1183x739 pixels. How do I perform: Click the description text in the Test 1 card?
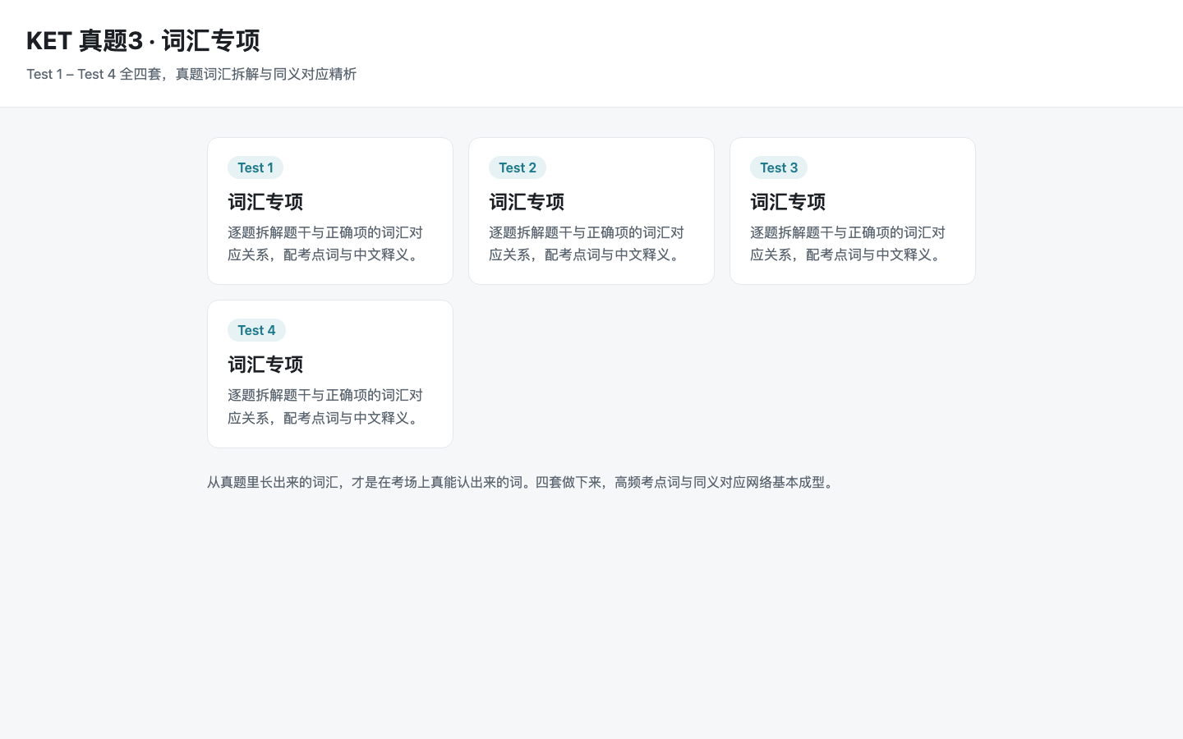(325, 244)
